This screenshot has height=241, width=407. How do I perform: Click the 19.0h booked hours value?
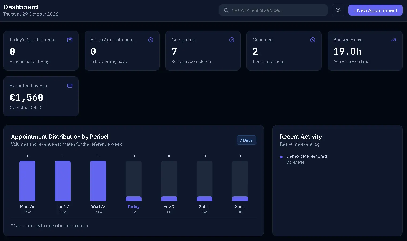click(x=347, y=51)
